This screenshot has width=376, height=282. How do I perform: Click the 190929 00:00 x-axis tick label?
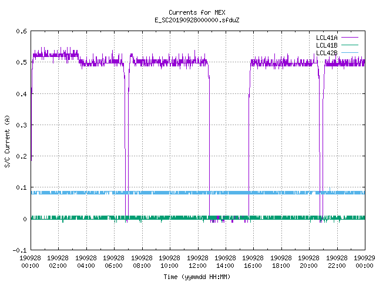[x=364, y=262]
